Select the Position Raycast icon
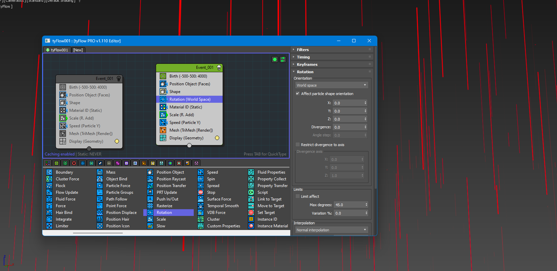 tap(150, 179)
